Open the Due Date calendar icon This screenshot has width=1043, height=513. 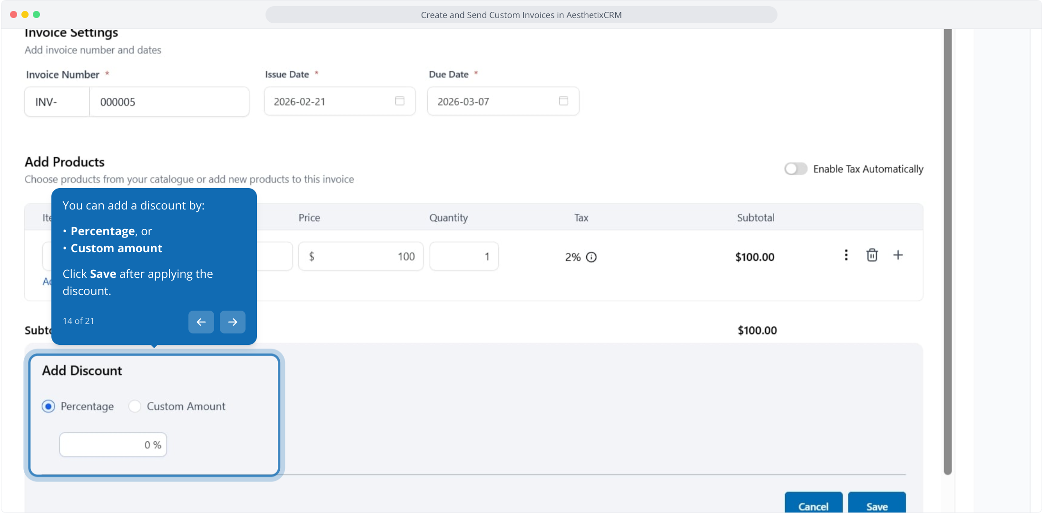pyautogui.click(x=563, y=101)
